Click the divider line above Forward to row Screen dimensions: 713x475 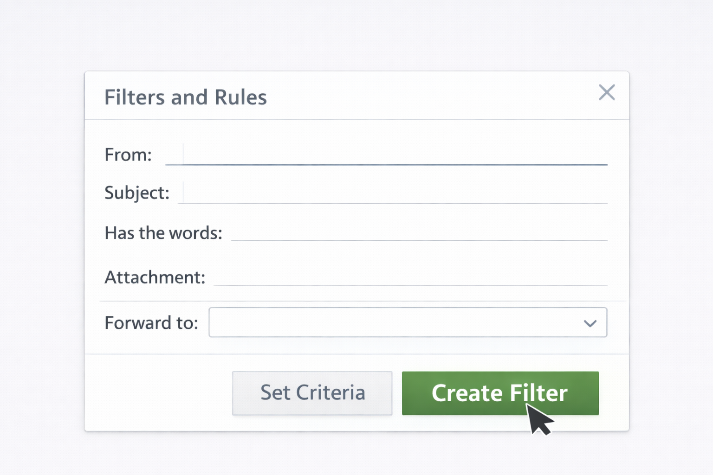pos(362,301)
